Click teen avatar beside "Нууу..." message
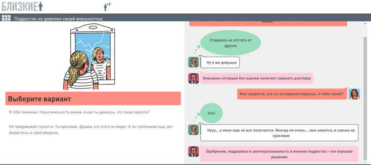The image size is (371, 165). tap(193, 130)
